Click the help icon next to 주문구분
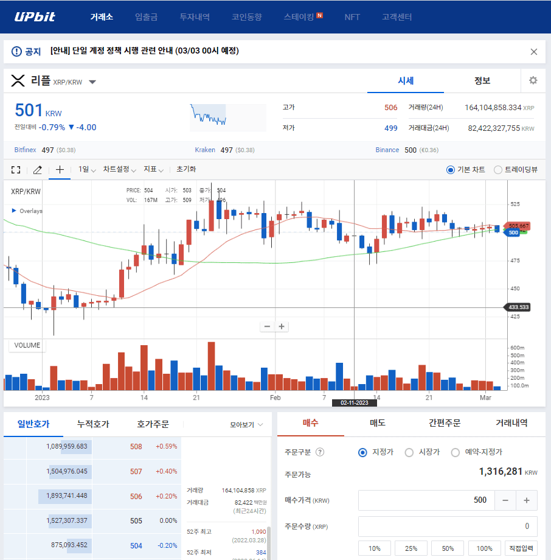551x560 pixels. tap(320, 452)
